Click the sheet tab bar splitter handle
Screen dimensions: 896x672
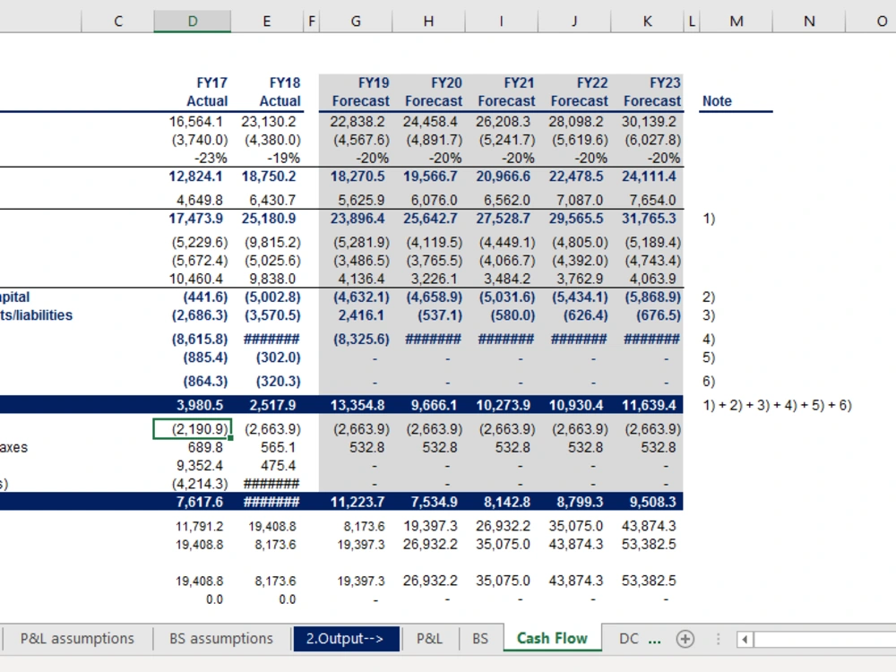coord(718,639)
